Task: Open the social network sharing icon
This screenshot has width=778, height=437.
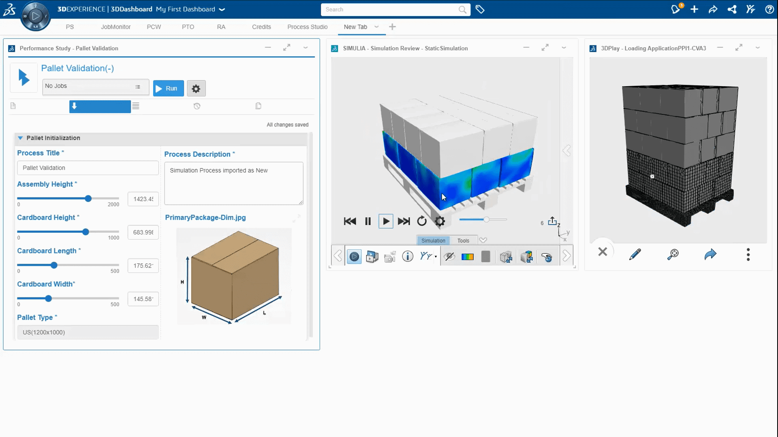Action: coord(732,9)
